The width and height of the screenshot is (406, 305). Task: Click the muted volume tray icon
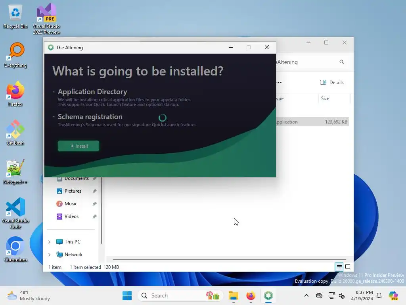(341, 295)
